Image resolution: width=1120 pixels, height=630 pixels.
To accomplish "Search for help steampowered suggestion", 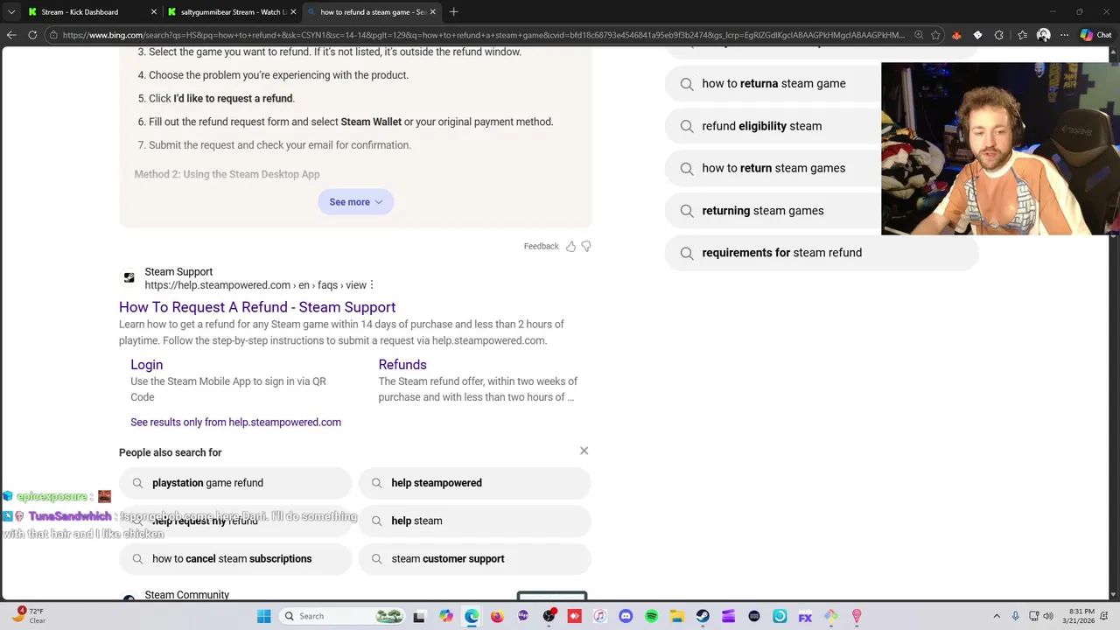I will point(474,483).
